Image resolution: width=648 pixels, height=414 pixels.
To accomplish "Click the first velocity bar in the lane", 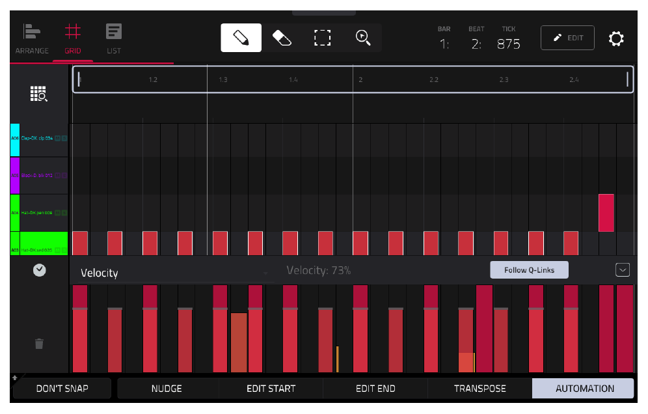I will pos(80,329).
